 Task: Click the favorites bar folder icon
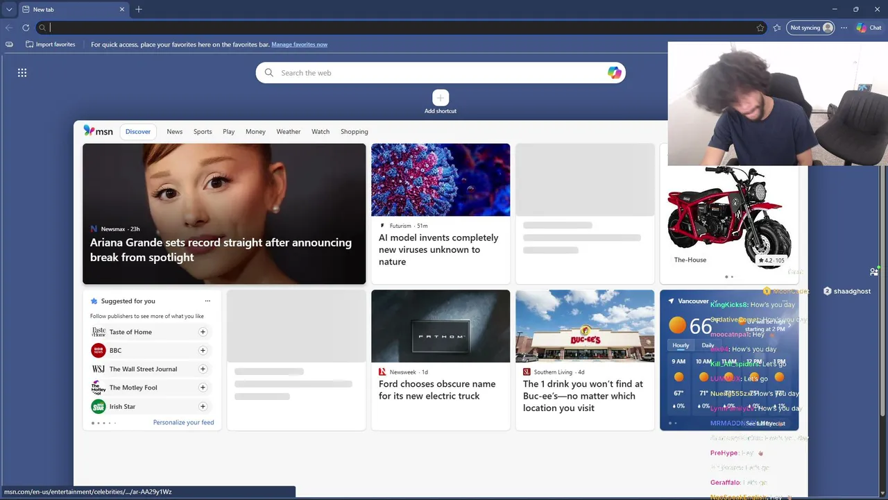click(x=9, y=44)
